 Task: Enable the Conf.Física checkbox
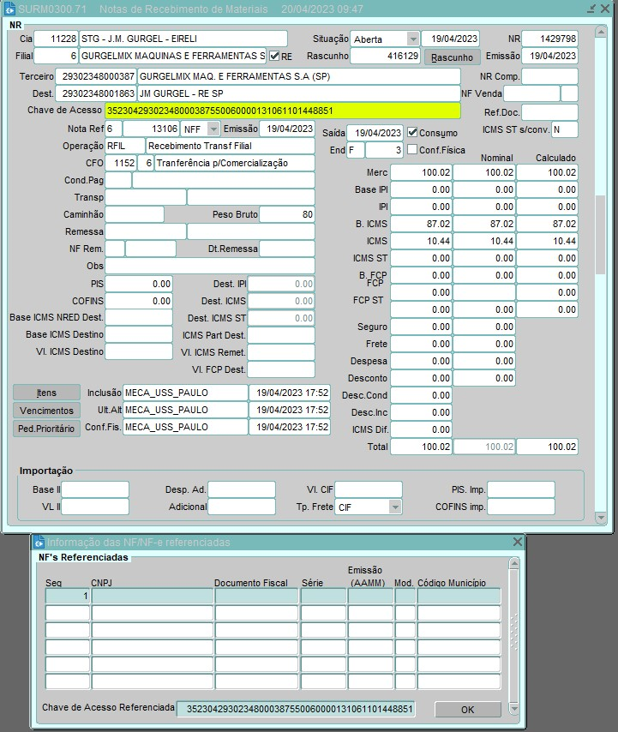point(412,150)
